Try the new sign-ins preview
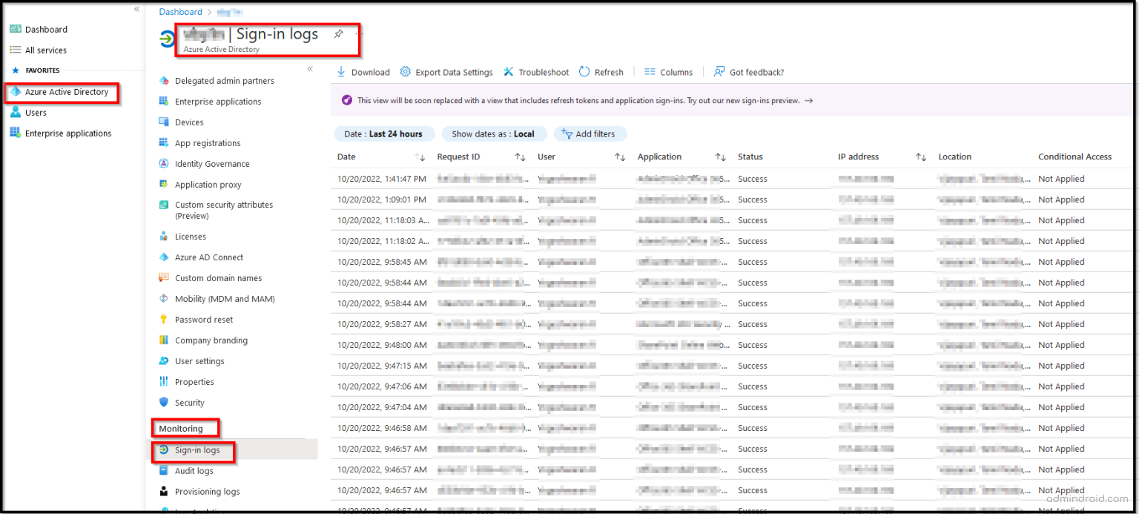Image resolution: width=1139 pixels, height=514 pixels. [809, 100]
